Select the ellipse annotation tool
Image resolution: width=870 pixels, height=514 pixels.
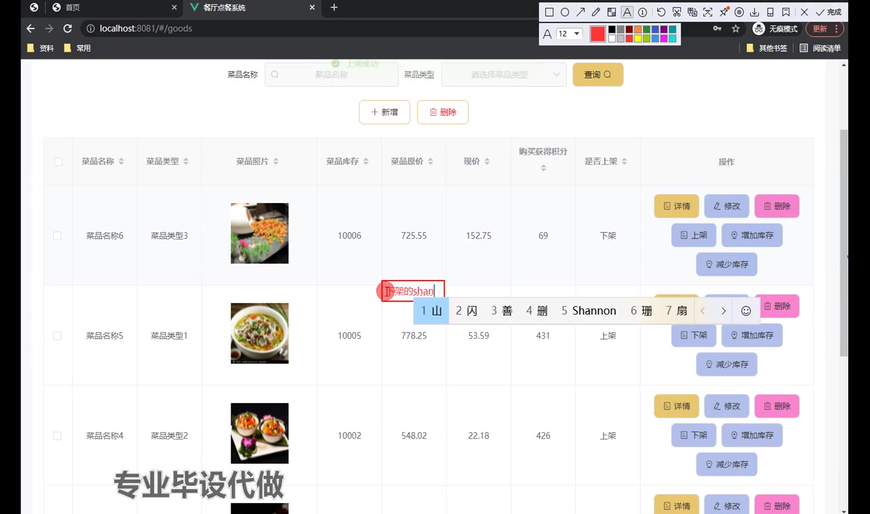coord(565,12)
